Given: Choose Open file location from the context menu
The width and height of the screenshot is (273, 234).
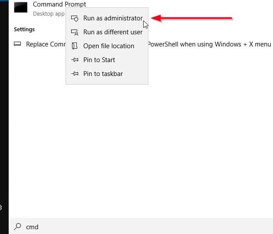Looking at the screenshot, I should [109, 46].
